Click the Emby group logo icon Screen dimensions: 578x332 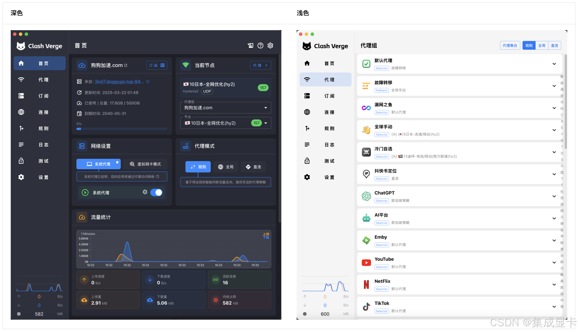(x=366, y=240)
